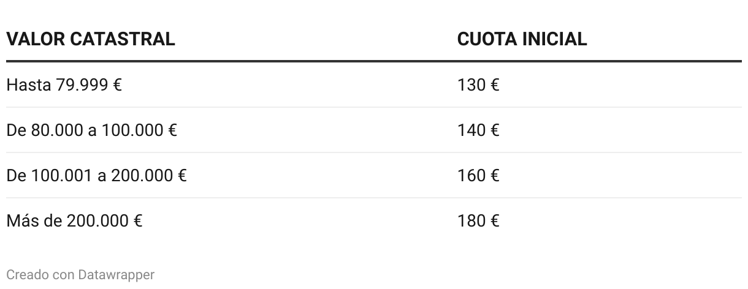Click the word Hasta in the first row
Viewport: 748px width, 289px height.
(x=28, y=84)
